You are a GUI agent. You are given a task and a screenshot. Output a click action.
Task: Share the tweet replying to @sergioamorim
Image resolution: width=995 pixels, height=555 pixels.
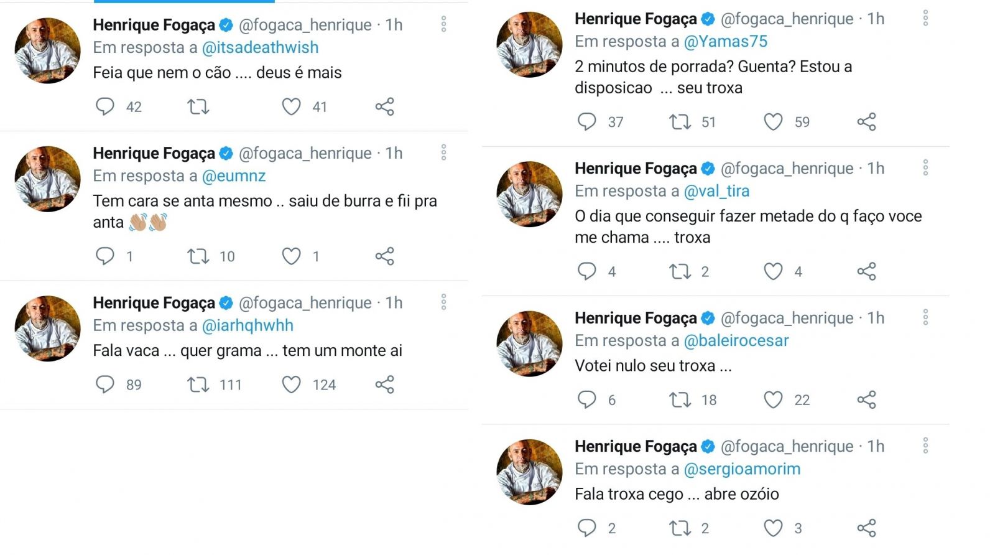point(866,528)
